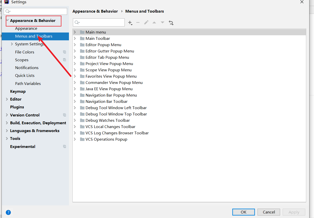Open the Plugins settings page
Viewport: 314px width, 218px height.
click(x=17, y=107)
